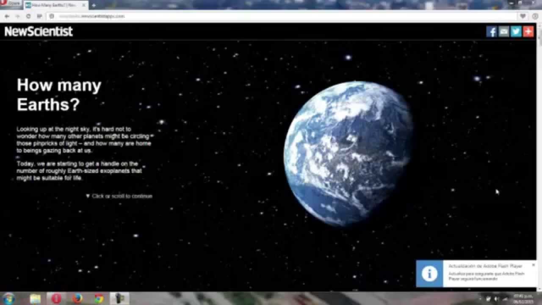
Task: Open Google Chrome from the taskbar
Action: pyautogui.click(x=99, y=299)
